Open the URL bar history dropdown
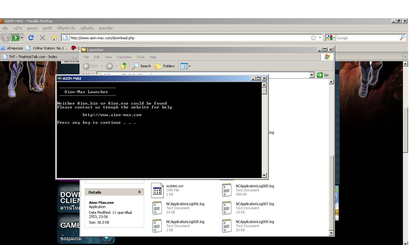The width and height of the screenshot is (409, 245). pos(320,38)
